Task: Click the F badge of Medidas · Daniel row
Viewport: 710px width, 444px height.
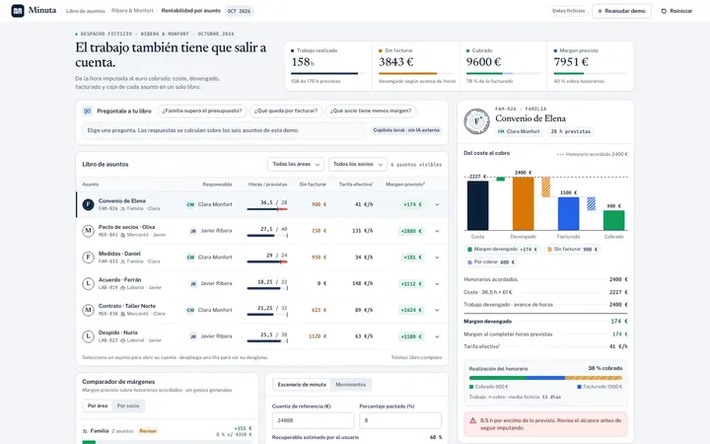Action: tap(89, 258)
